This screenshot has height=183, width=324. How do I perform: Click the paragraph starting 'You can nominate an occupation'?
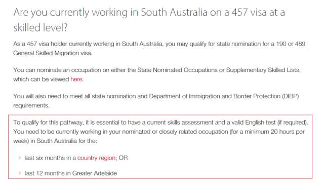coord(157,75)
